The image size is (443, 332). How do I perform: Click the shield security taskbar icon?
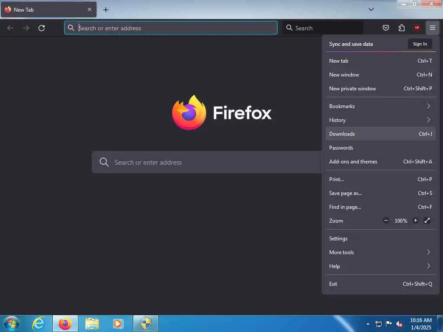click(146, 323)
